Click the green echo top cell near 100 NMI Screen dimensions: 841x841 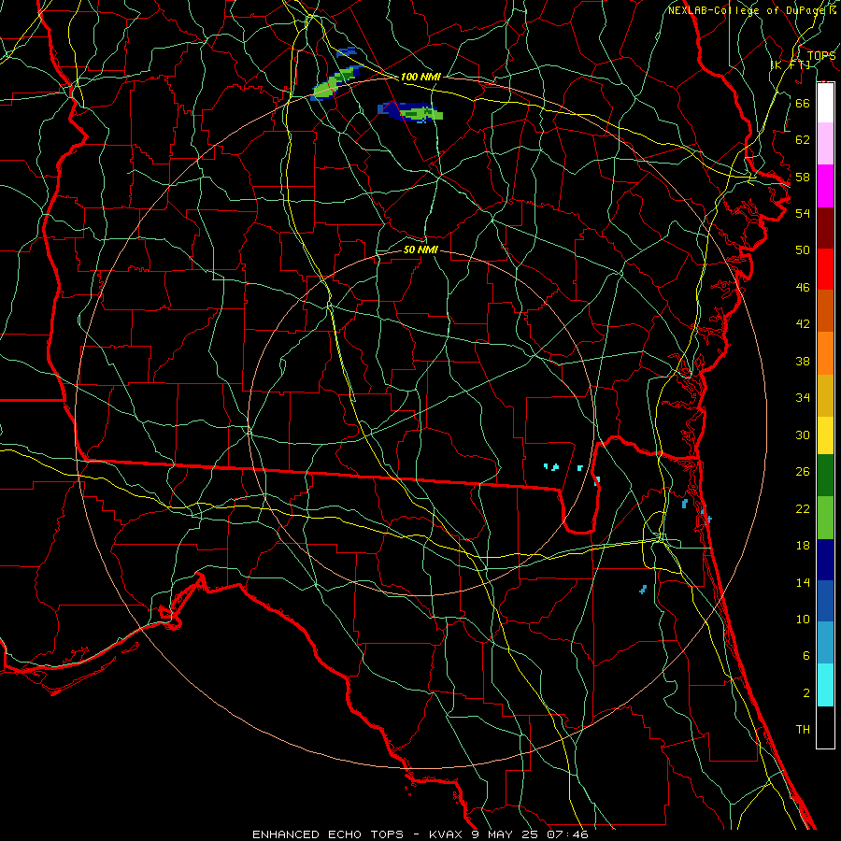(x=336, y=83)
